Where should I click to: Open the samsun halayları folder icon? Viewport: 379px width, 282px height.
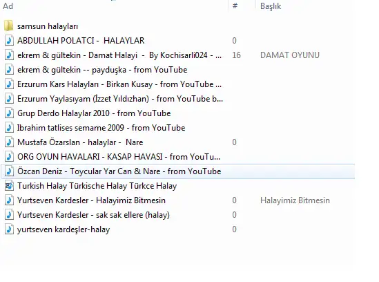[9, 26]
